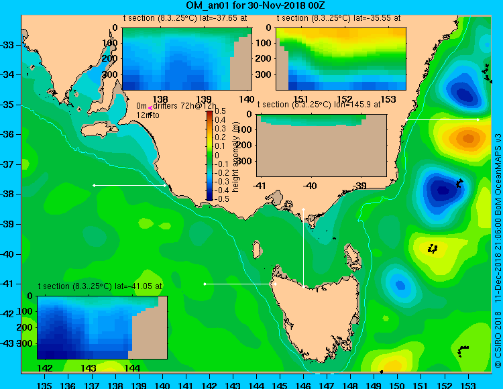Click the white section line at latitude -35.5
The width and height of the screenshot is (503, 389).
point(442,119)
